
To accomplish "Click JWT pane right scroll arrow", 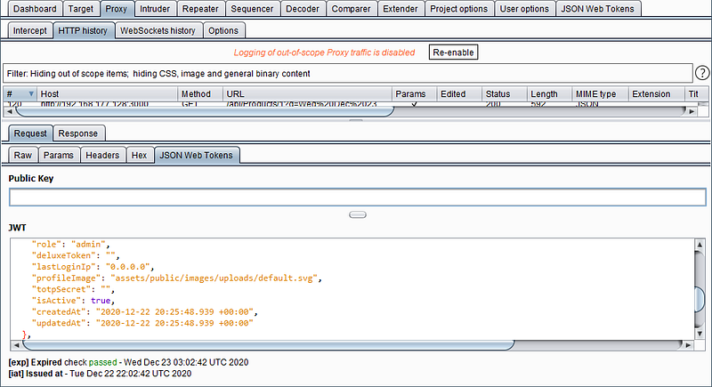I will pos(688,345).
